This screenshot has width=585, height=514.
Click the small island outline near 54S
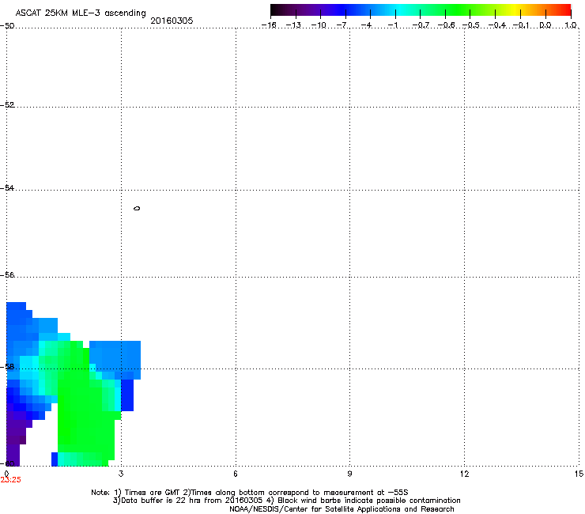point(137,208)
